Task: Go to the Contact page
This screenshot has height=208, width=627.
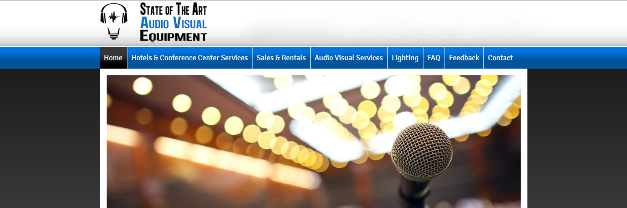Action: tap(500, 58)
